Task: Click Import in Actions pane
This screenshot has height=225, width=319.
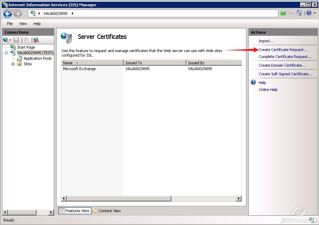Action: point(266,41)
